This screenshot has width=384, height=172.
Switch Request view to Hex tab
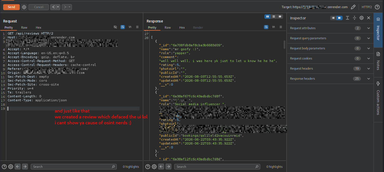[x=39, y=27]
